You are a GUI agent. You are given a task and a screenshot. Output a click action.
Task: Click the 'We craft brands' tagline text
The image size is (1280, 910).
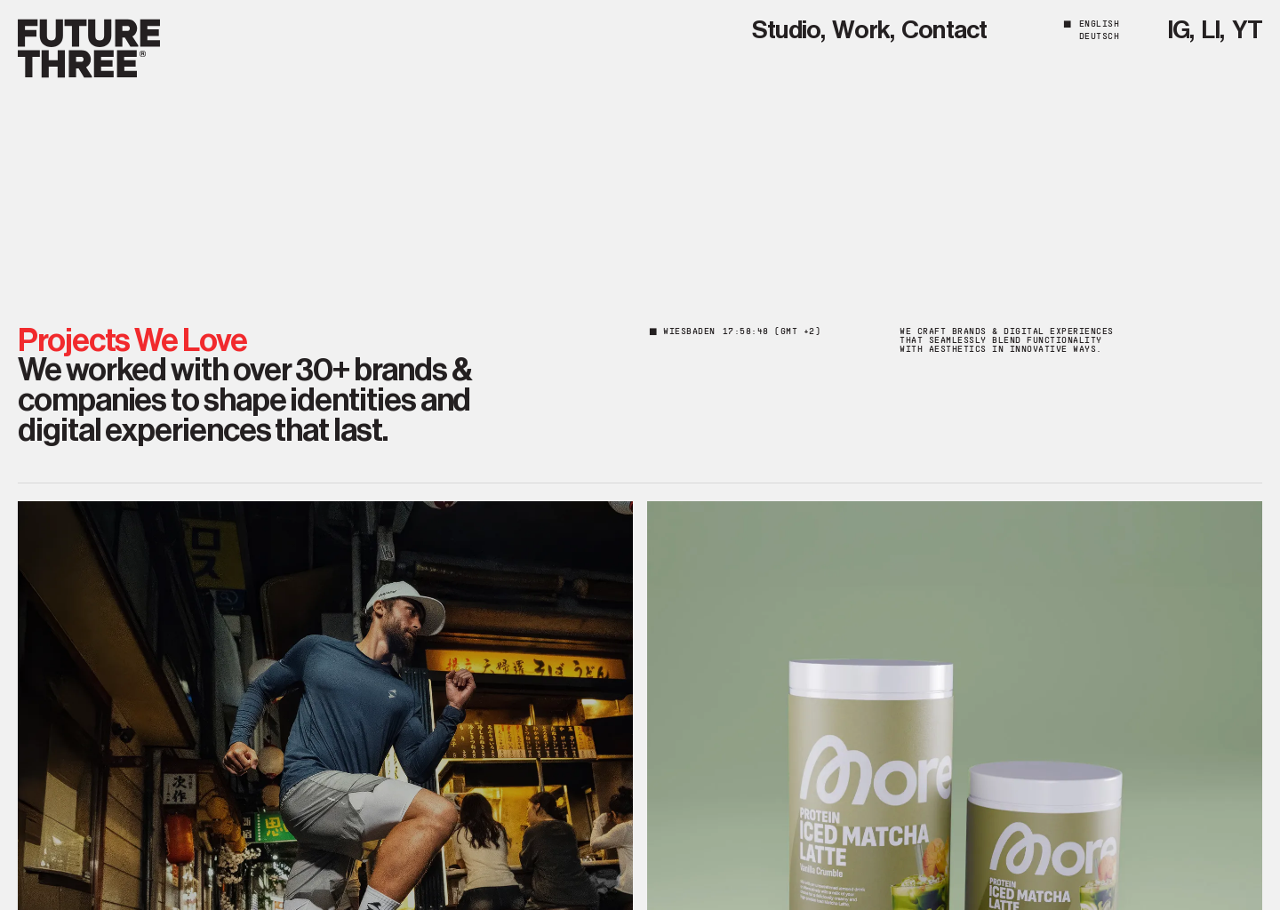coord(1006,340)
